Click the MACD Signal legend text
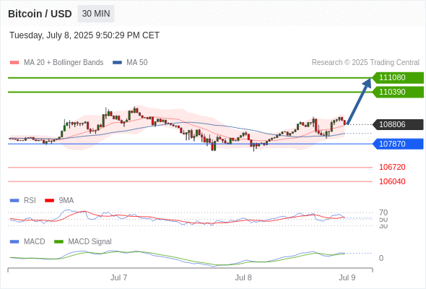The width and height of the screenshot is (426, 289). (x=90, y=242)
